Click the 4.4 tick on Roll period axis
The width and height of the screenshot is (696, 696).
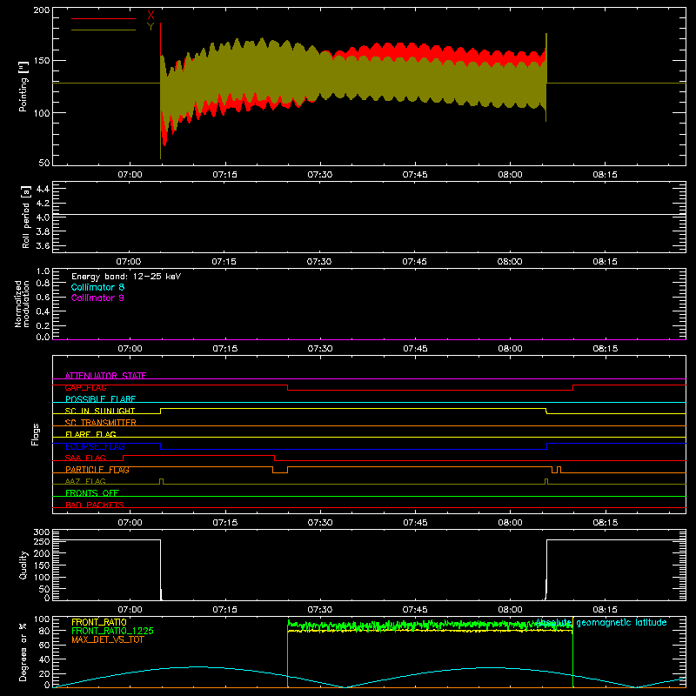tap(43, 189)
